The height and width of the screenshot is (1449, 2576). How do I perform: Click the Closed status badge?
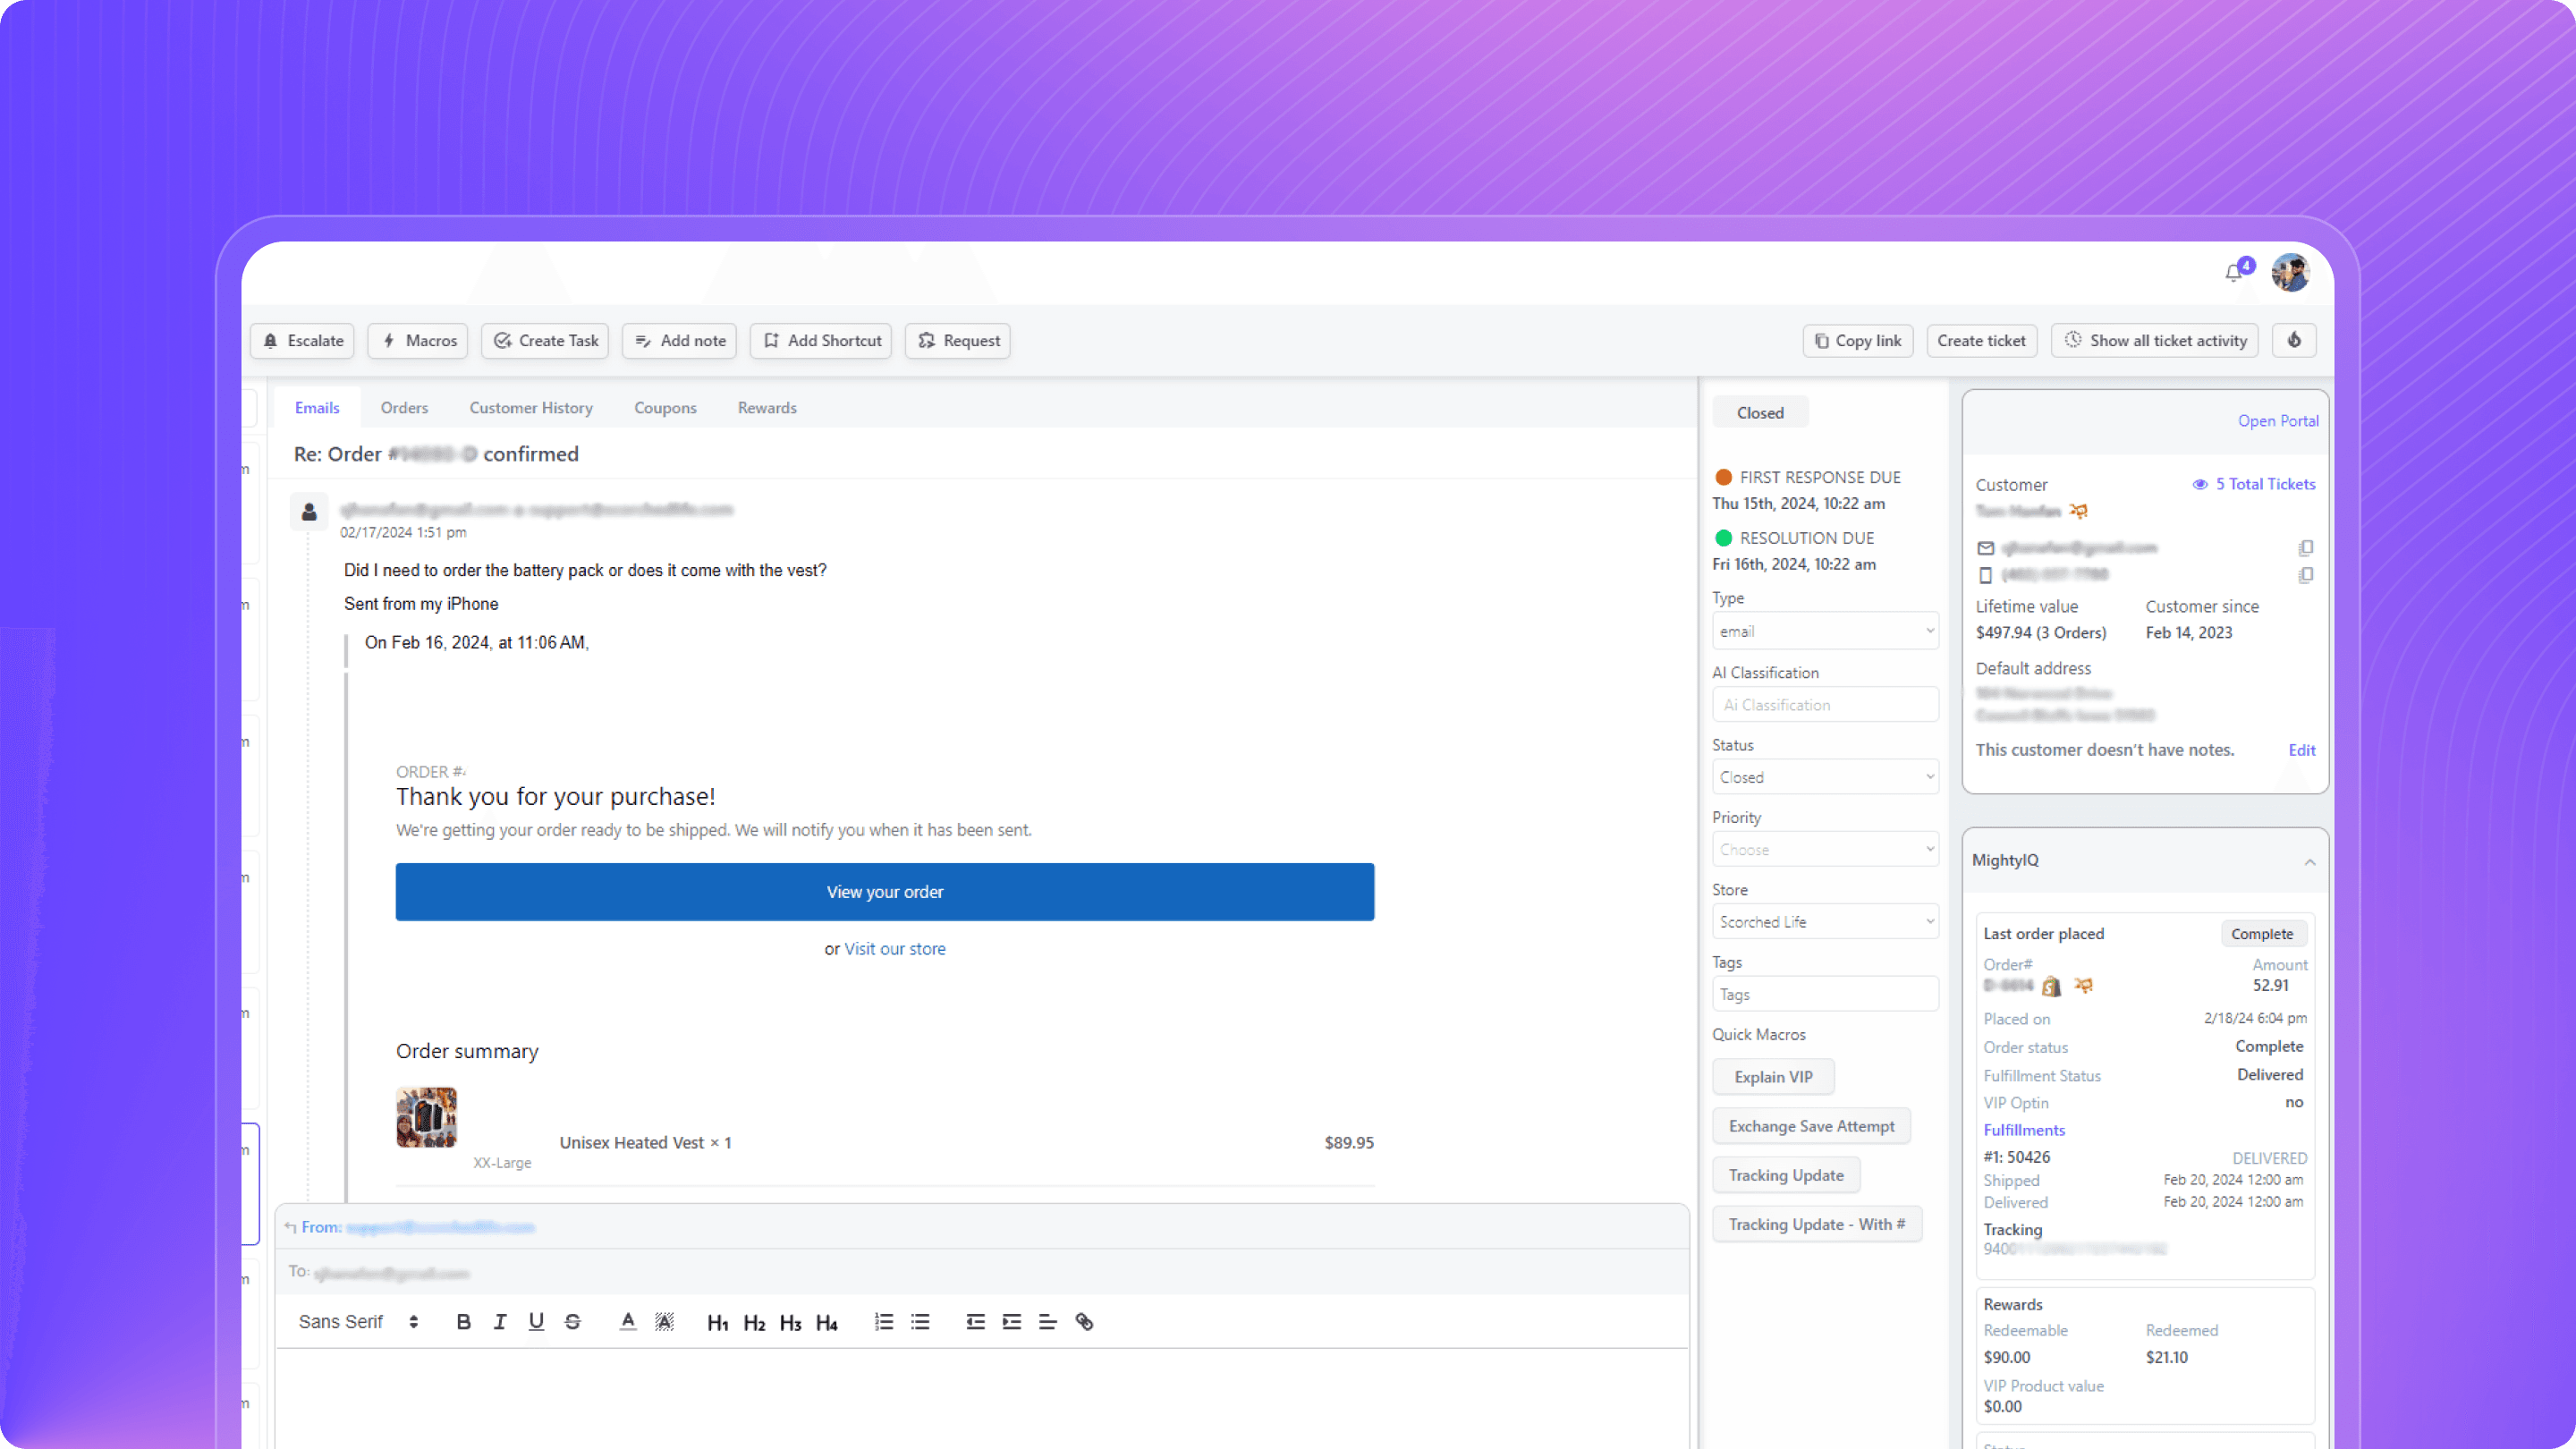[x=1760, y=413]
